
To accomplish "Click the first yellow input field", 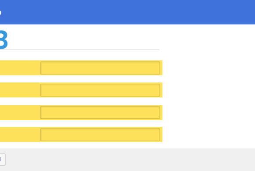I will tap(100, 68).
